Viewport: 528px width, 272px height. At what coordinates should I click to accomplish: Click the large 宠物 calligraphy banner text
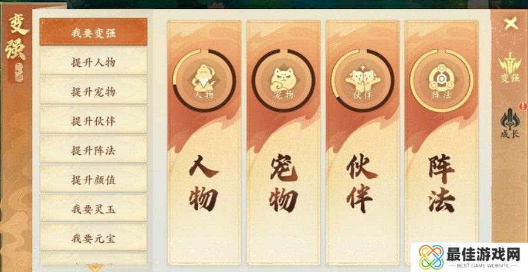coord(283,183)
